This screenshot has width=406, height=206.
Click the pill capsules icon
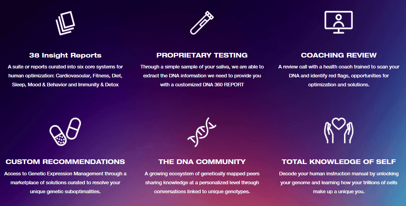tap(65, 132)
